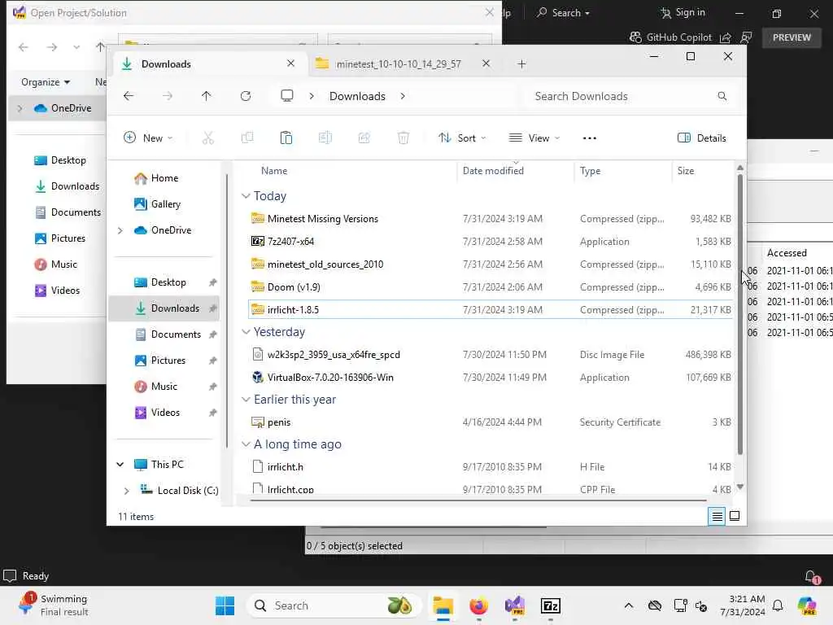
Task: Click the search magnifier in Search Downloads
Action: click(x=722, y=96)
